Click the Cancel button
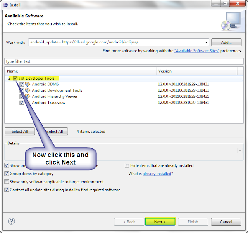The image size is (248, 233). (x=226, y=222)
